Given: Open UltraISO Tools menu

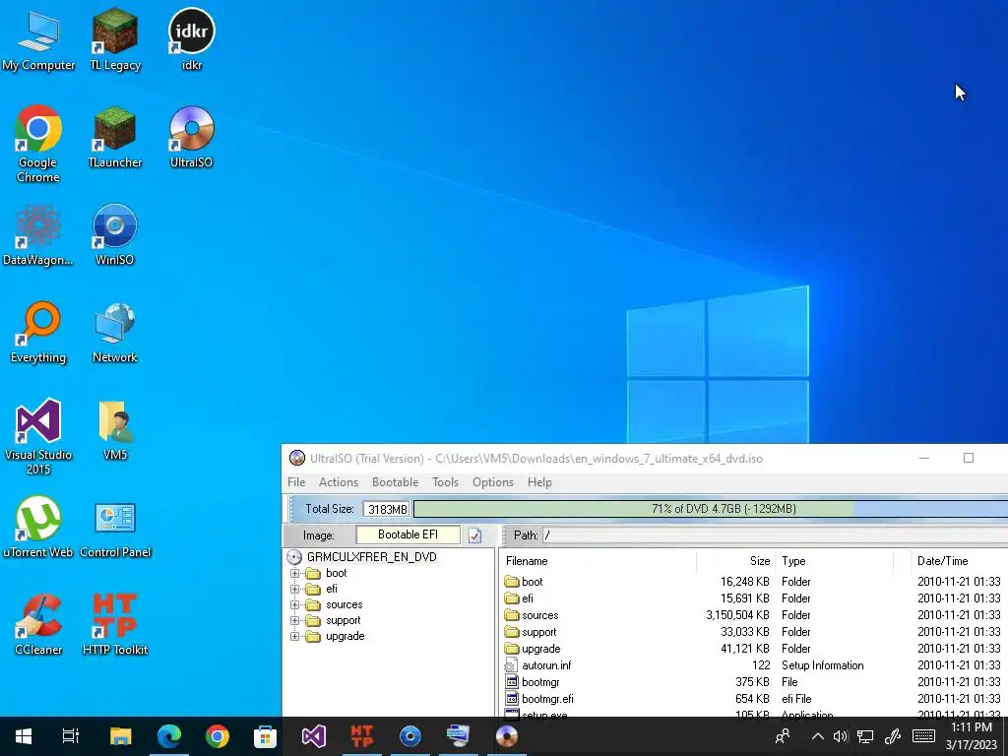Looking at the screenshot, I should pos(445,482).
